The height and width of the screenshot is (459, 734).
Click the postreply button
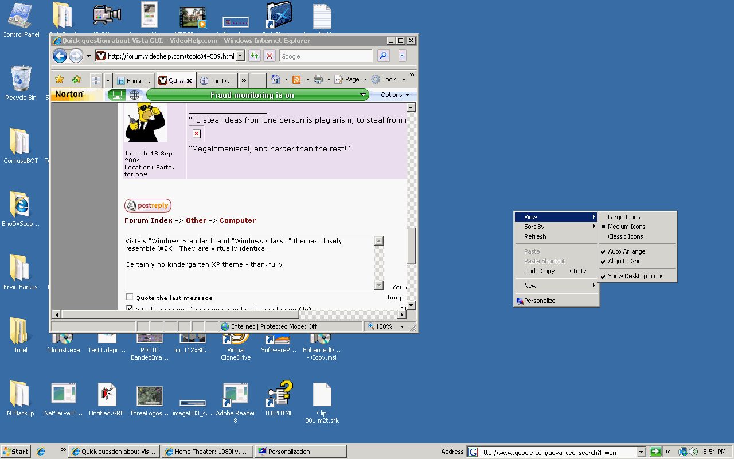pyautogui.click(x=148, y=205)
